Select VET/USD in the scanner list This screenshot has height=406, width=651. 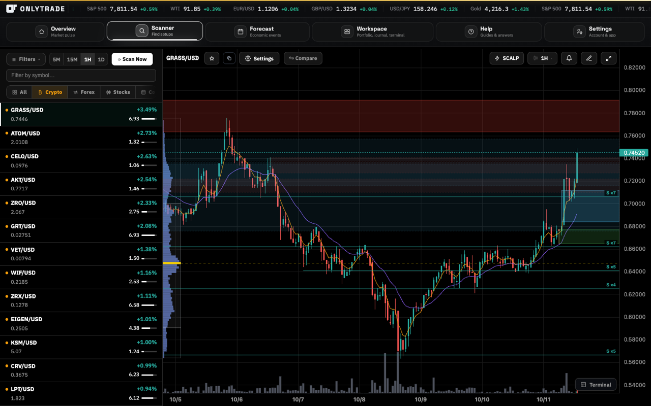81,254
